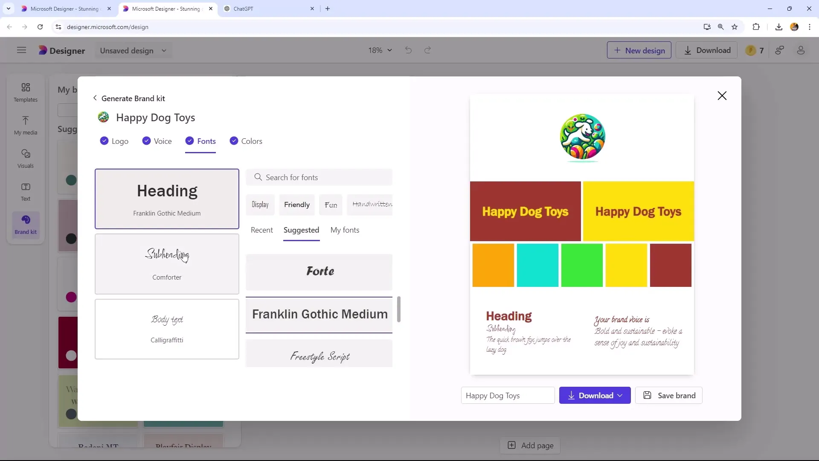Image resolution: width=819 pixels, height=461 pixels.
Task: Switch to the Suggested fonts tab
Action: pos(301,230)
